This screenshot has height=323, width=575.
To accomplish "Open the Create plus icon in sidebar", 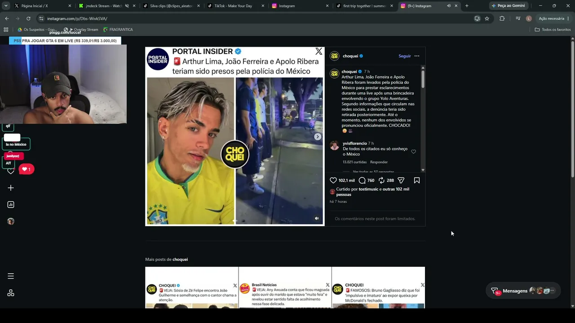I will click(x=11, y=188).
